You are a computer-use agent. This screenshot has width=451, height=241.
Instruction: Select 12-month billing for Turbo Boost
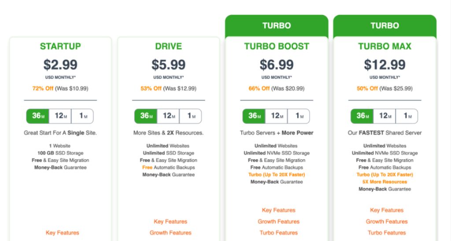276,116
